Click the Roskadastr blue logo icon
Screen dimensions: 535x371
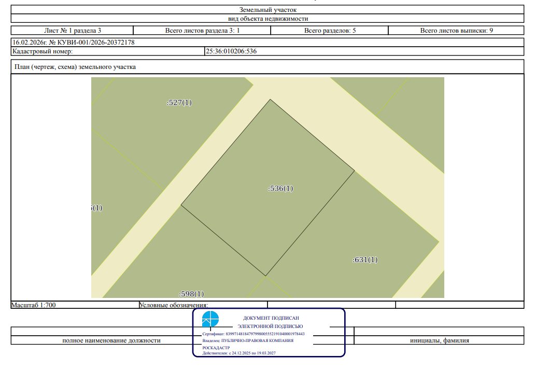[x=210, y=319]
